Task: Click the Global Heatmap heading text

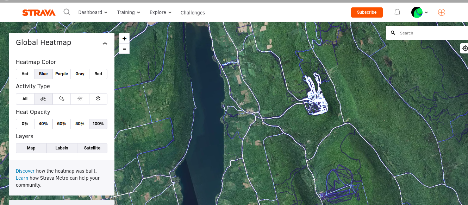Action: click(x=44, y=43)
